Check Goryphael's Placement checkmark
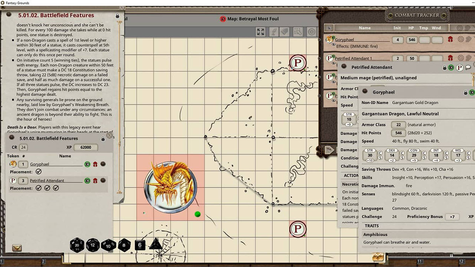The width and height of the screenshot is (475, 267). point(39,172)
